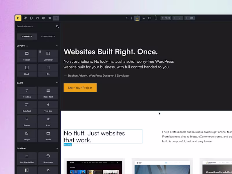The height and width of the screenshot is (174, 232).
Task: Focus the Search elements input
Action: [x=35, y=26]
